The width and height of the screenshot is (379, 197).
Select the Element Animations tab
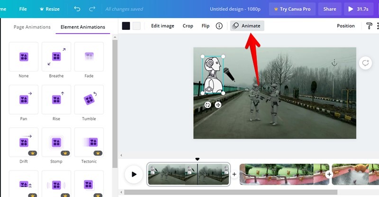click(82, 27)
